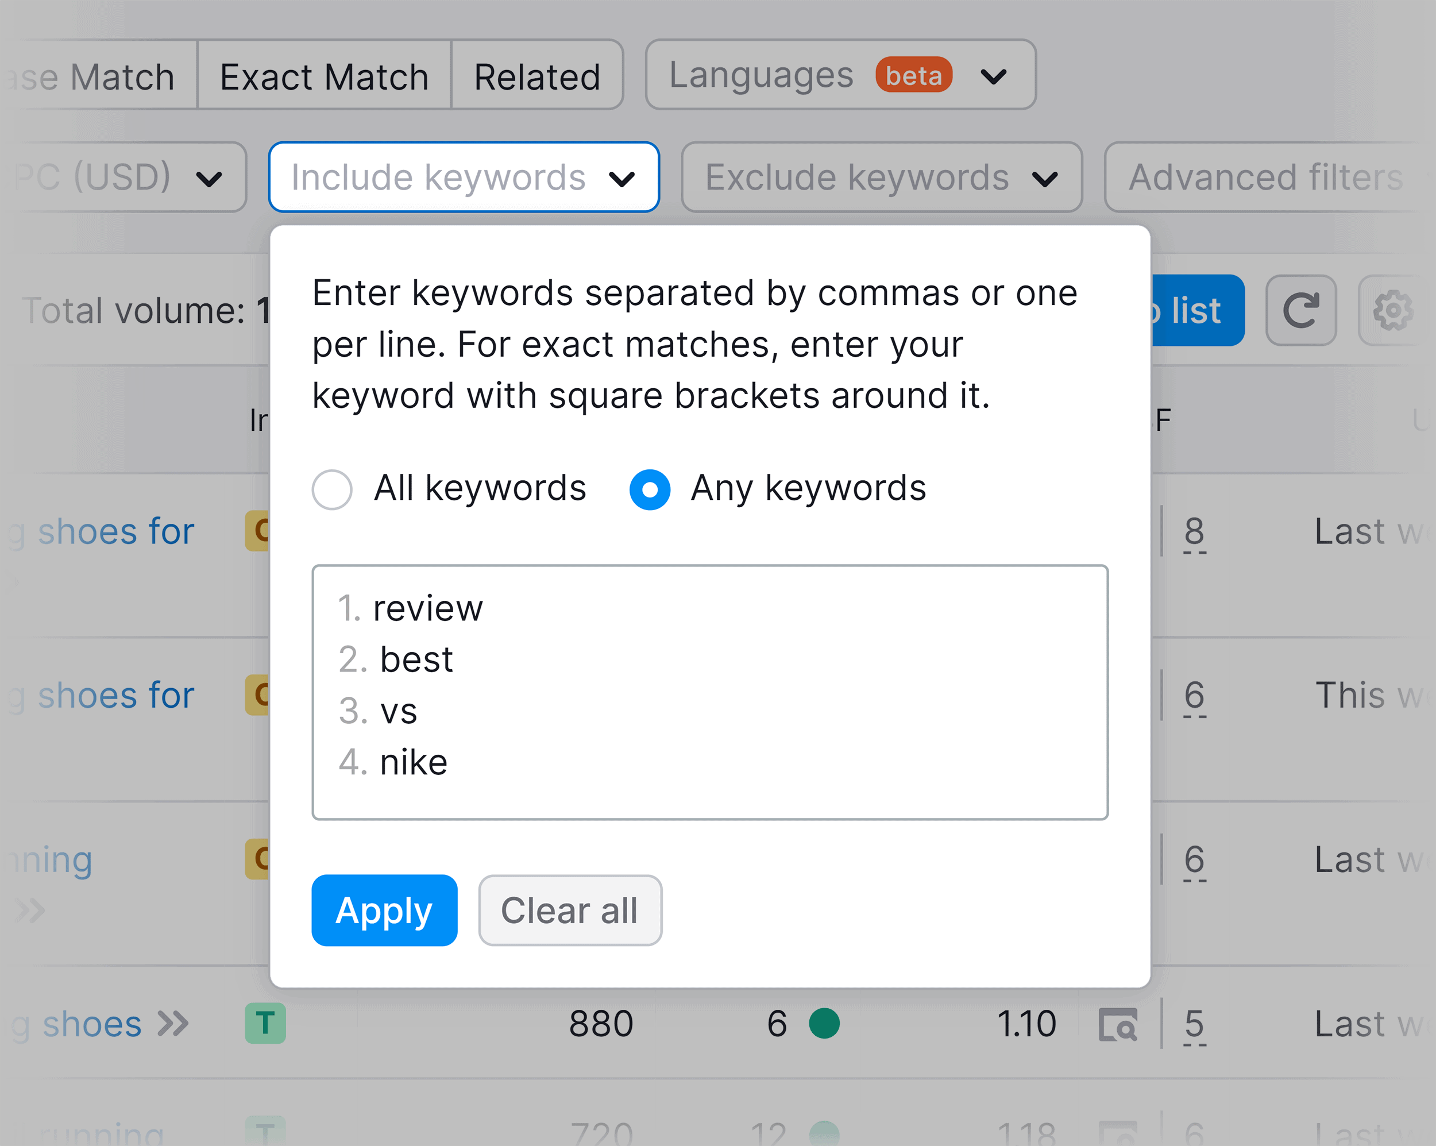The image size is (1436, 1146).
Task: Click the T intent badge on the running row
Action: click(x=266, y=1133)
